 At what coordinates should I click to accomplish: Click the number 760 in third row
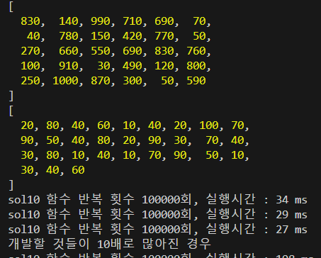(196, 51)
